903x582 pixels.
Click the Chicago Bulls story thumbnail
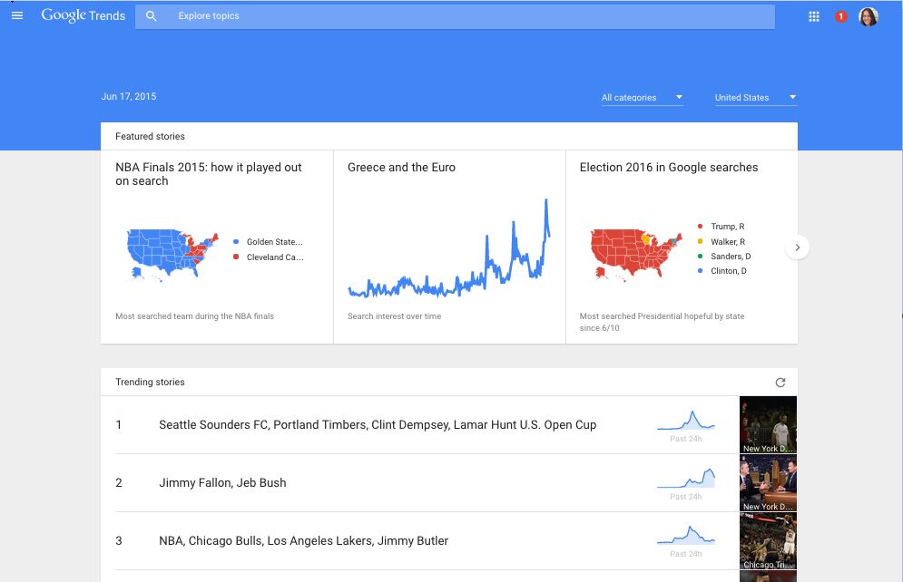click(x=769, y=541)
